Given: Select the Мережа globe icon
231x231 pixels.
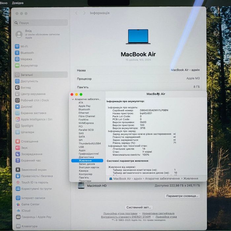Looking at the screenshot, I should (17, 59).
